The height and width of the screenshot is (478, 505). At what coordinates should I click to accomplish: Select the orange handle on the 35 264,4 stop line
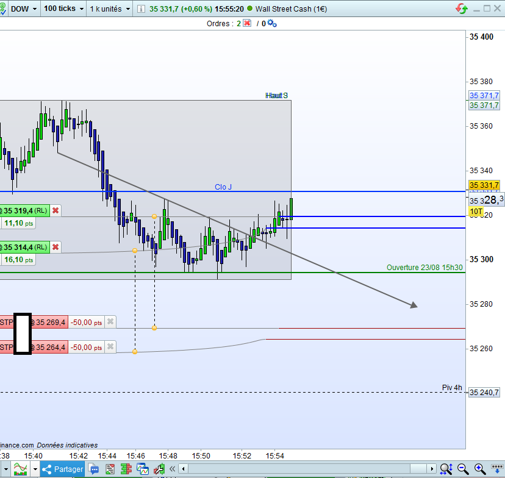[135, 352]
